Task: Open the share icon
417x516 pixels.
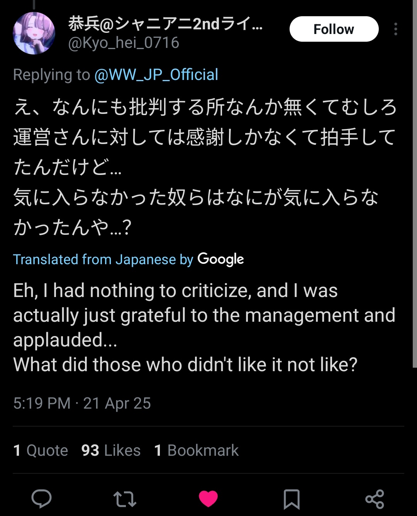Action: [x=375, y=499]
